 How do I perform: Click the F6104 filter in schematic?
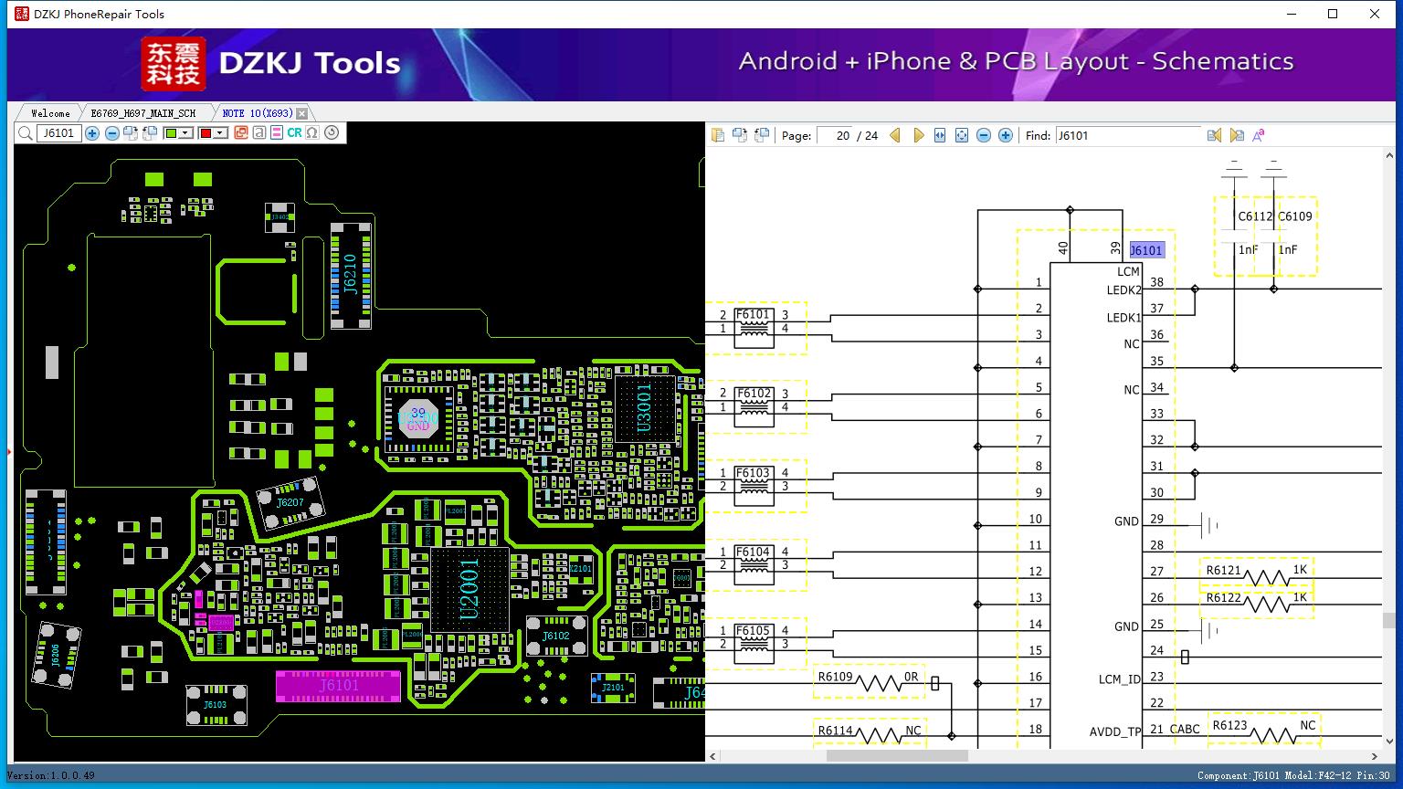click(x=754, y=564)
